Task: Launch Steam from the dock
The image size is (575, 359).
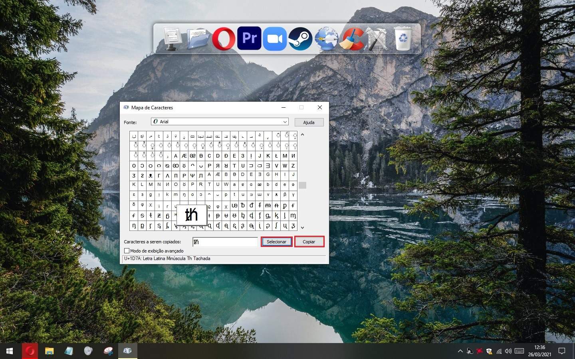Action: (x=300, y=38)
